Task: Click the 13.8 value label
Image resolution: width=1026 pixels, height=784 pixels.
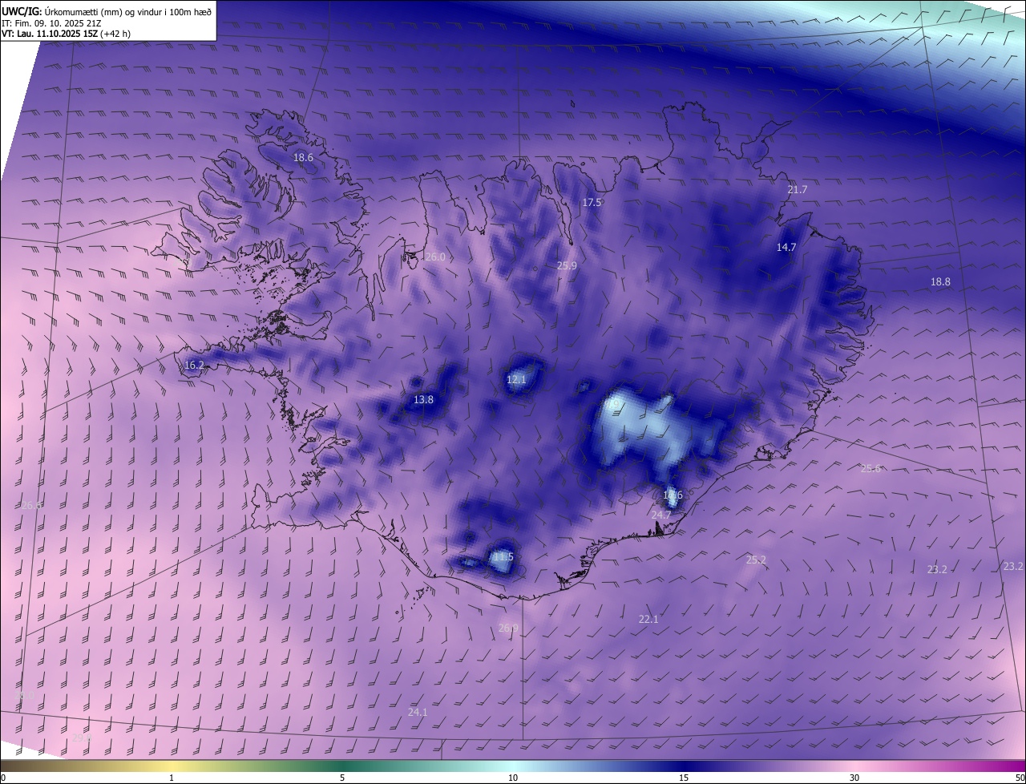Action: click(x=423, y=400)
